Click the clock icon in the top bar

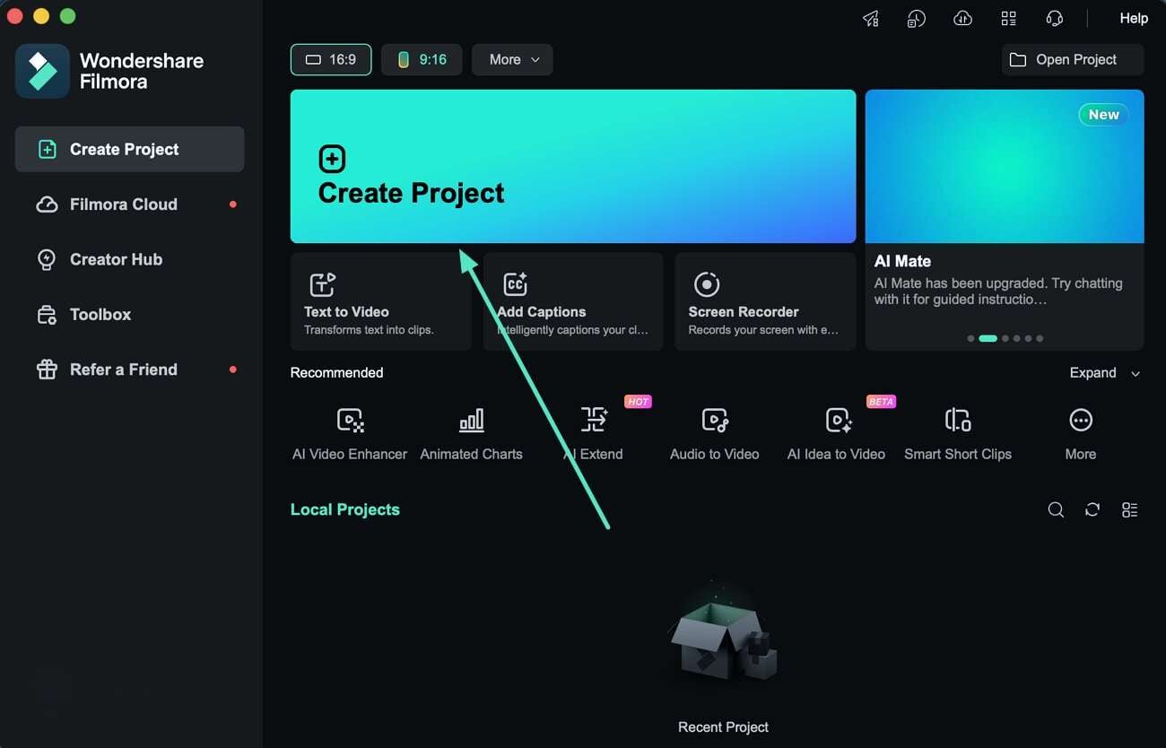coord(916,19)
